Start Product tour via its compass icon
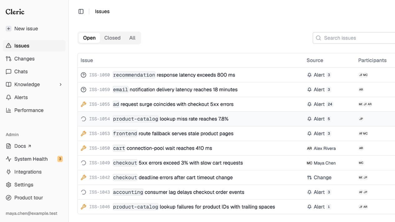Viewport: 395px width, 222px height. [x=9, y=198]
